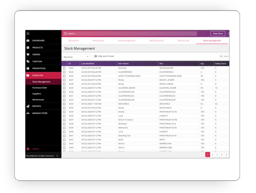The width and height of the screenshot is (256, 193).
Task: Go to page 2 of results
Action: click(212, 154)
